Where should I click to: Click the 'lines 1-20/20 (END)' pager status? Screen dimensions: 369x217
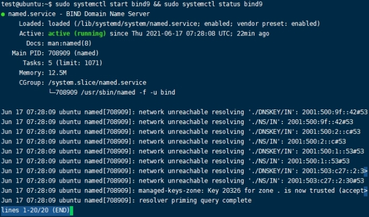click(x=34, y=210)
